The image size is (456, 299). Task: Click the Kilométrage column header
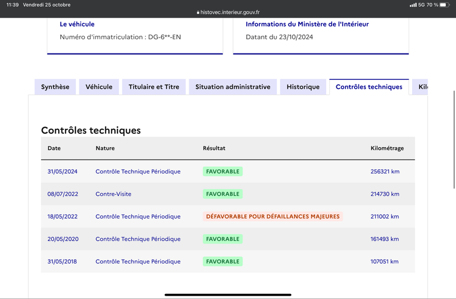tap(387, 148)
